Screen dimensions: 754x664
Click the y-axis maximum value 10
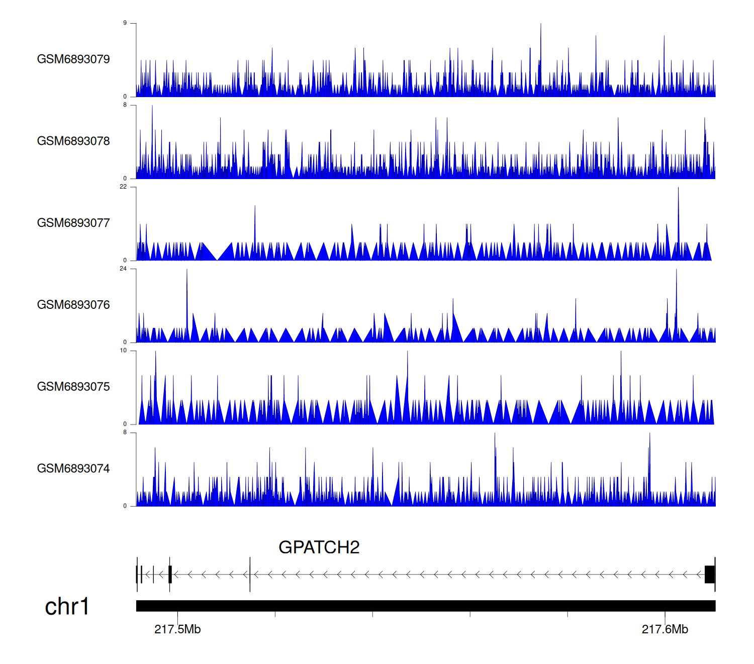pyautogui.click(x=123, y=351)
